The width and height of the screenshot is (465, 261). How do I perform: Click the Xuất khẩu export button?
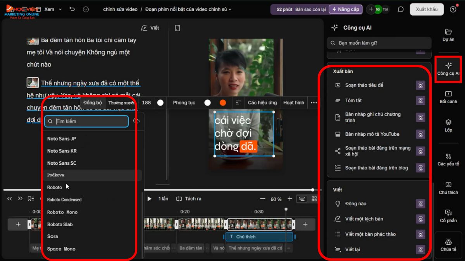[427, 9]
